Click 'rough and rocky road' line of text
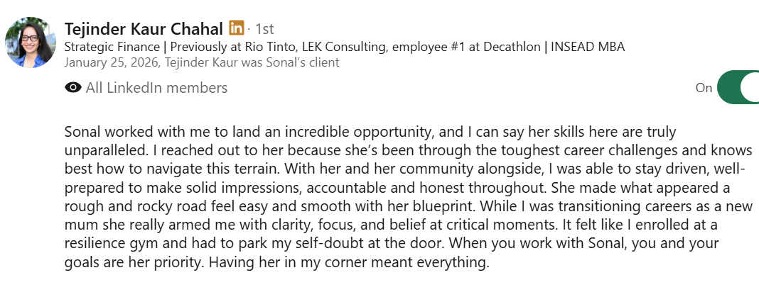The height and width of the screenshot is (292, 759). click(x=409, y=206)
